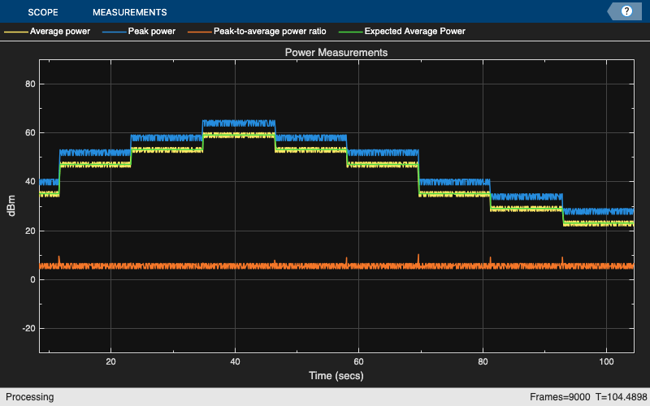The height and width of the screenshot is (406, 650).
Task: Click the 40 tick on time axis
Action: [235, 361]
